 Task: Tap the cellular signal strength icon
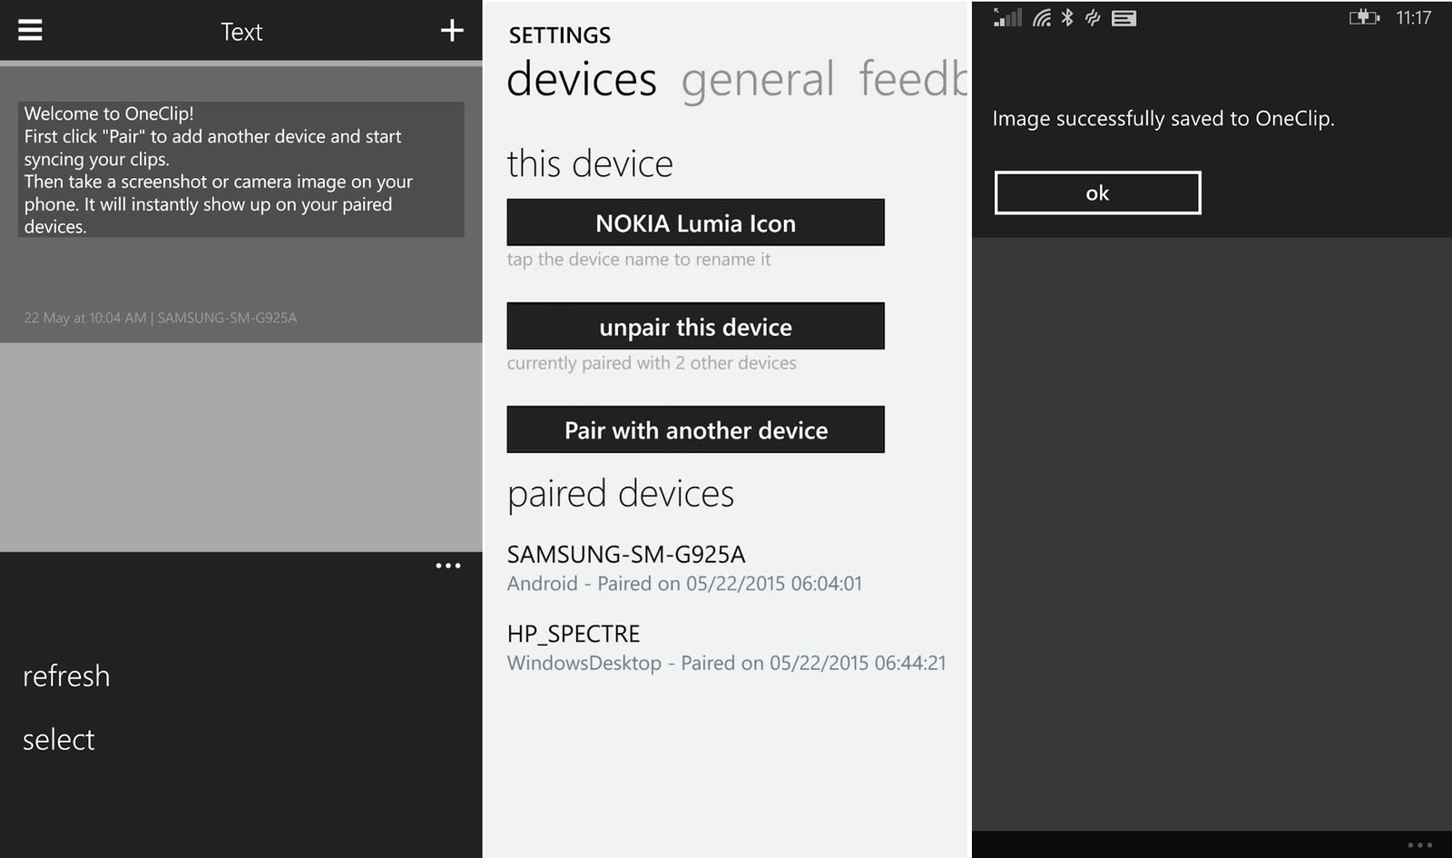click(1007, 17)
